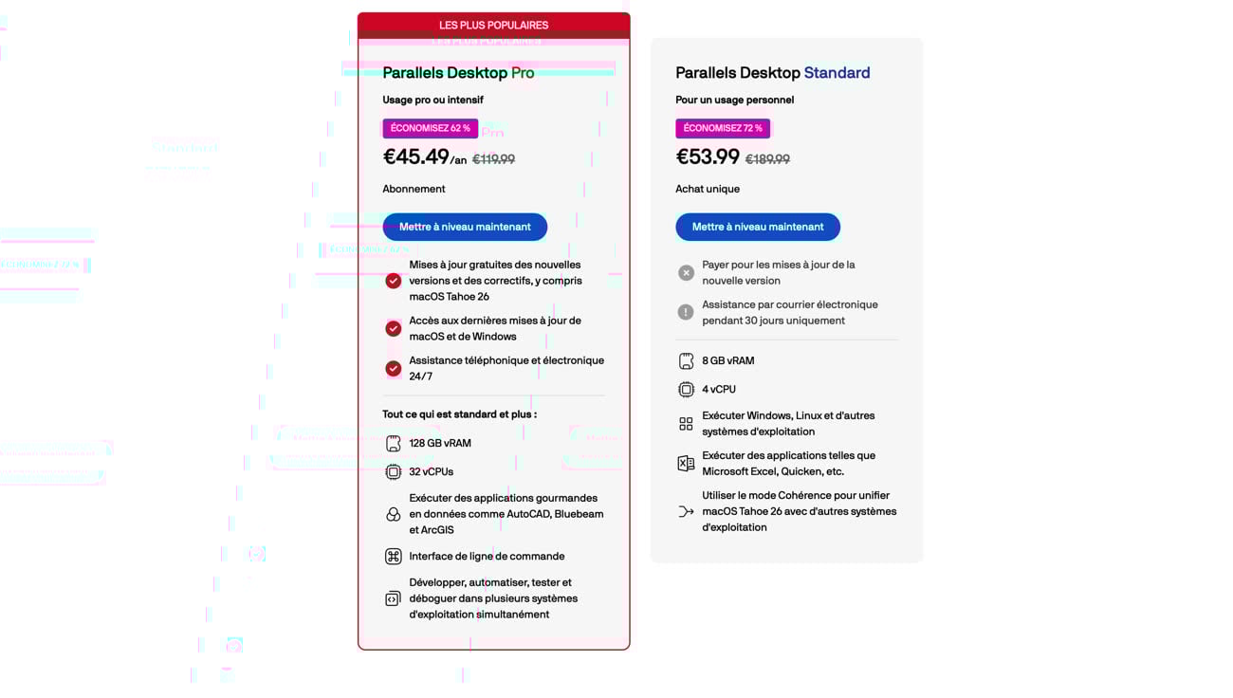Click the checkmark beside 24/7 assistance
This screenshot has width=1233, height=698.
point(394,368)
